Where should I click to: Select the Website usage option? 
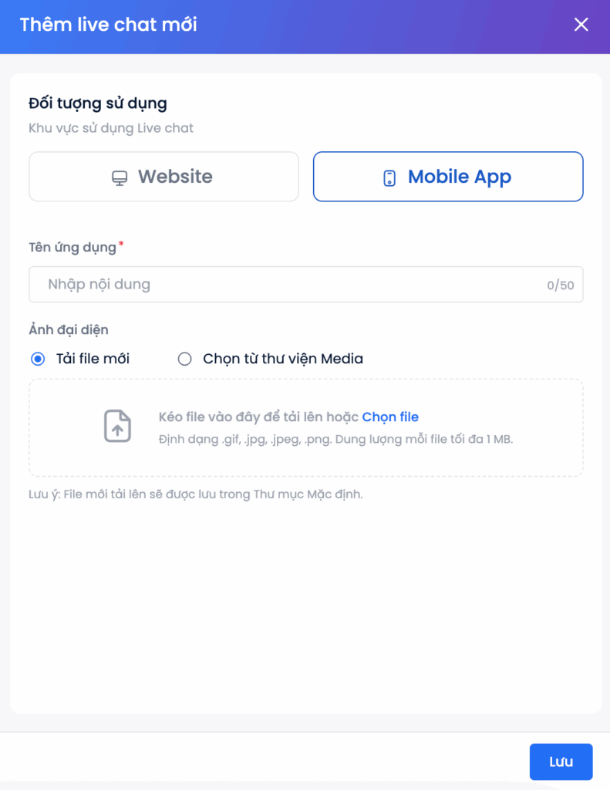click(163, 177)
